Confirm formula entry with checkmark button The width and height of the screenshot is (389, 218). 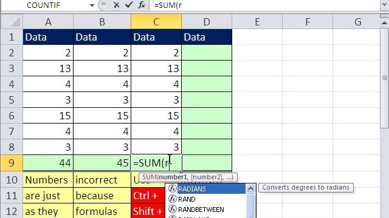[x=129, y=5]
